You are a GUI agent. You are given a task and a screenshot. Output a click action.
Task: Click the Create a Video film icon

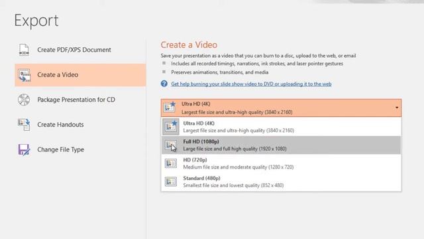[x=25, y=75]
